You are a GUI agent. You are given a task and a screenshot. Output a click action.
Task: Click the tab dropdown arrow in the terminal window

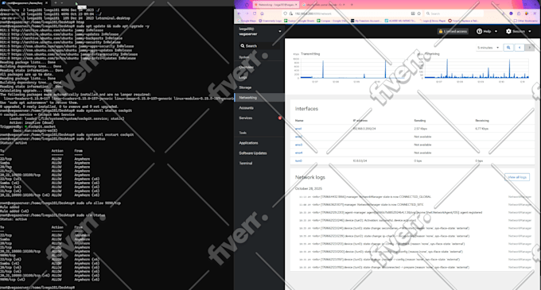point(62,2)
